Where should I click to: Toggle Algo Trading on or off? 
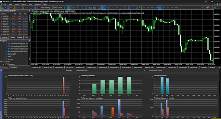point(44,7)
